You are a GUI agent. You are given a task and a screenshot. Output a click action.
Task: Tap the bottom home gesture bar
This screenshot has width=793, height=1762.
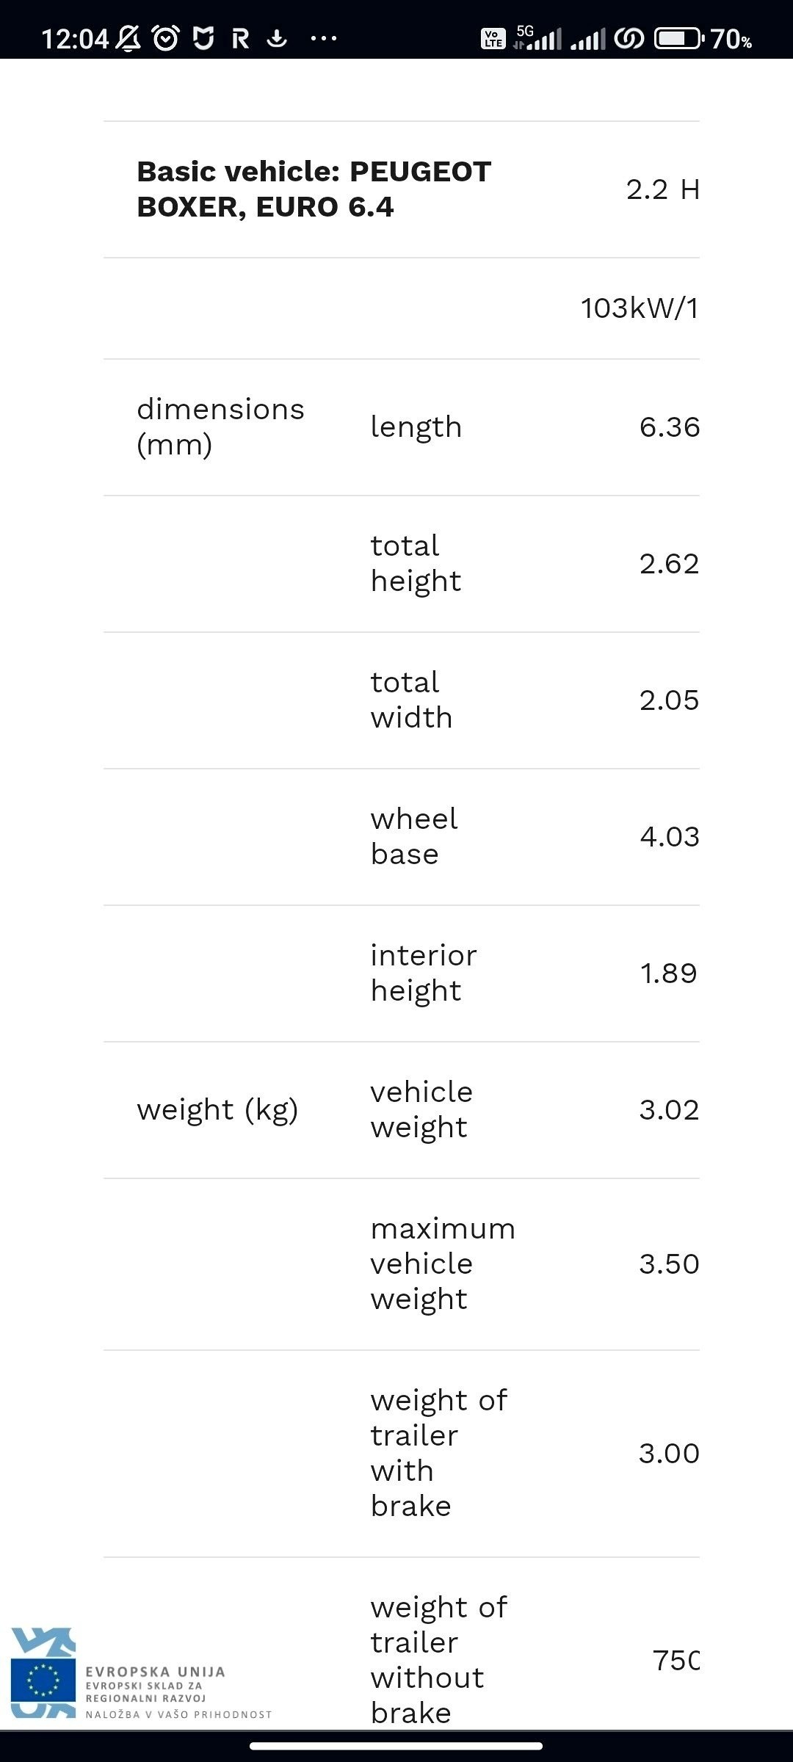pos(396,1746)
